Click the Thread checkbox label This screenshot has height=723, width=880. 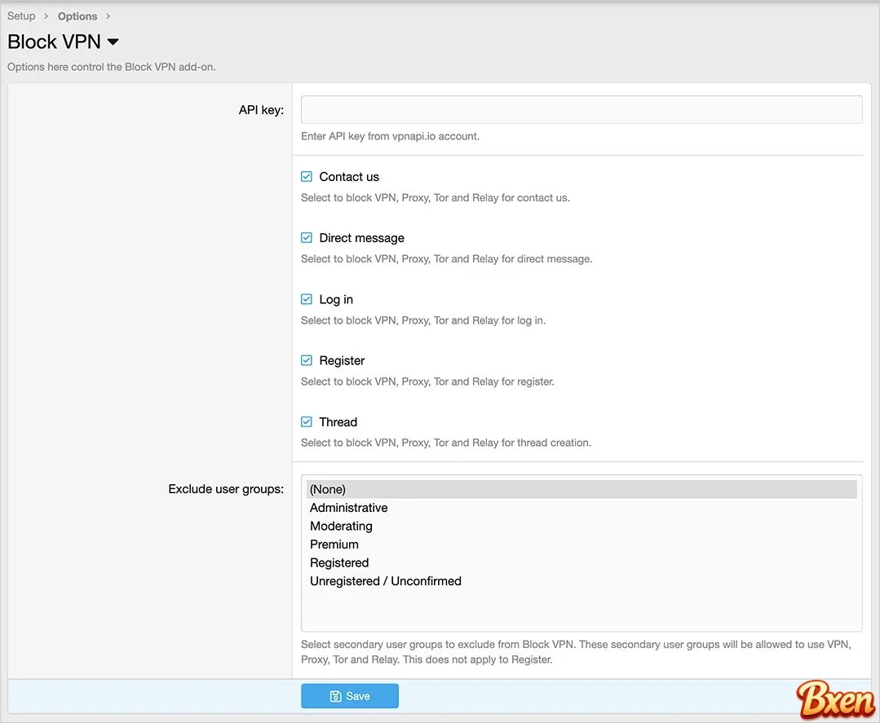point(338,422)
